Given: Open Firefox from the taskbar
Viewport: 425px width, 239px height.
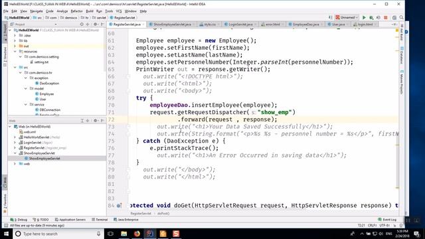Looking at the screenshot, I should [x=137, y=234].
